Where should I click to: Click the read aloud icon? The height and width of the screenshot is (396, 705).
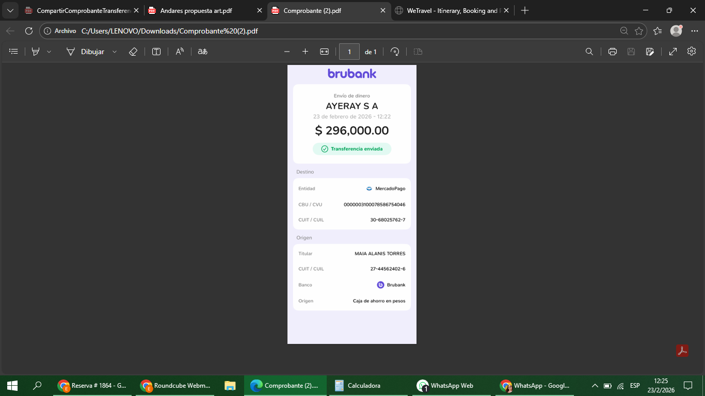pyautogui.click(x=180, y=52)
